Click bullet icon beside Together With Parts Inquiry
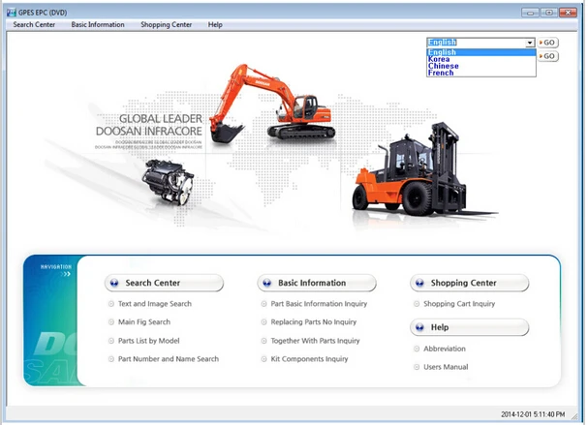The height and width of the screenshot is (425, 588). [264, 341]
